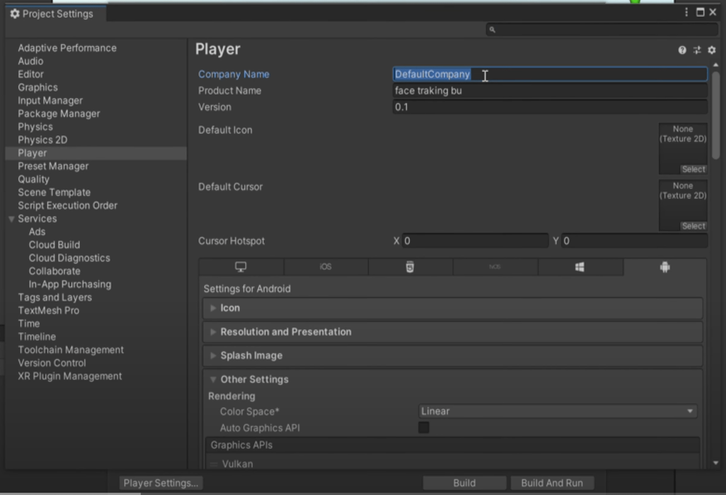This screenshot has width=726, height=495.
Task: Open Cloud Build under Services
Action: (54, 245)
